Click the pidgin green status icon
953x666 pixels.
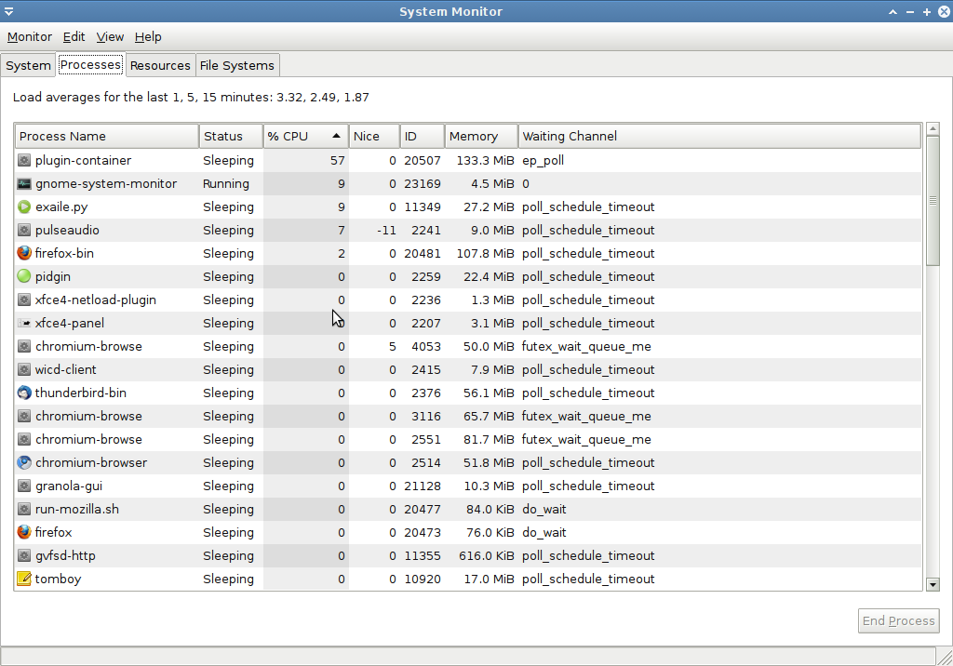23,276
